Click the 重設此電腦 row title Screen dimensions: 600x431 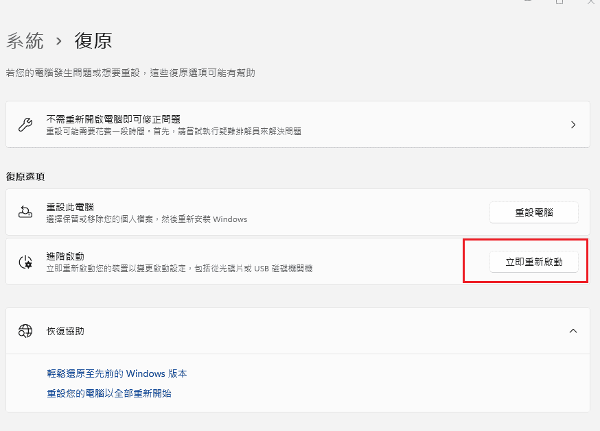70,206
